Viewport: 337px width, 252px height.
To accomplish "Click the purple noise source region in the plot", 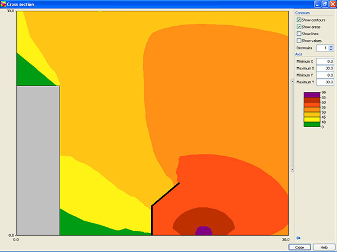I will click(203, 231).
